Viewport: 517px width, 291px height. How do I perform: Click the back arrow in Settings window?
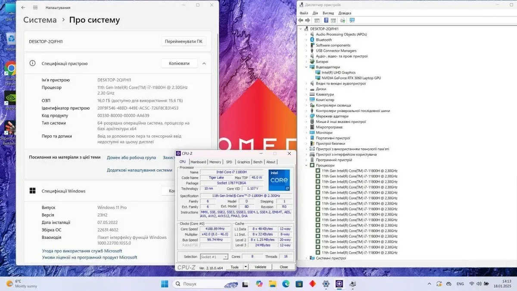point(23,7)
